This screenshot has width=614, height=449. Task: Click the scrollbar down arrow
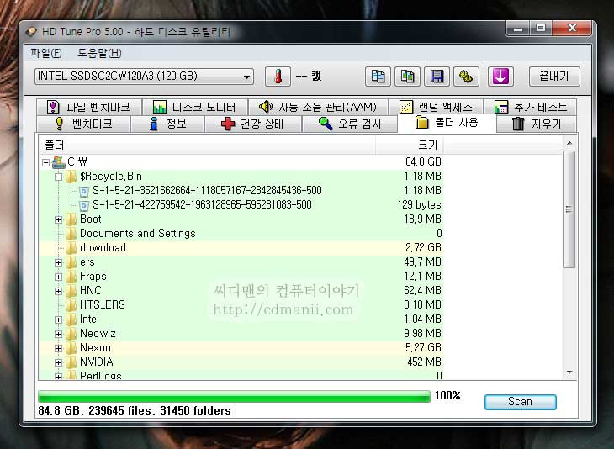(569, 372)
